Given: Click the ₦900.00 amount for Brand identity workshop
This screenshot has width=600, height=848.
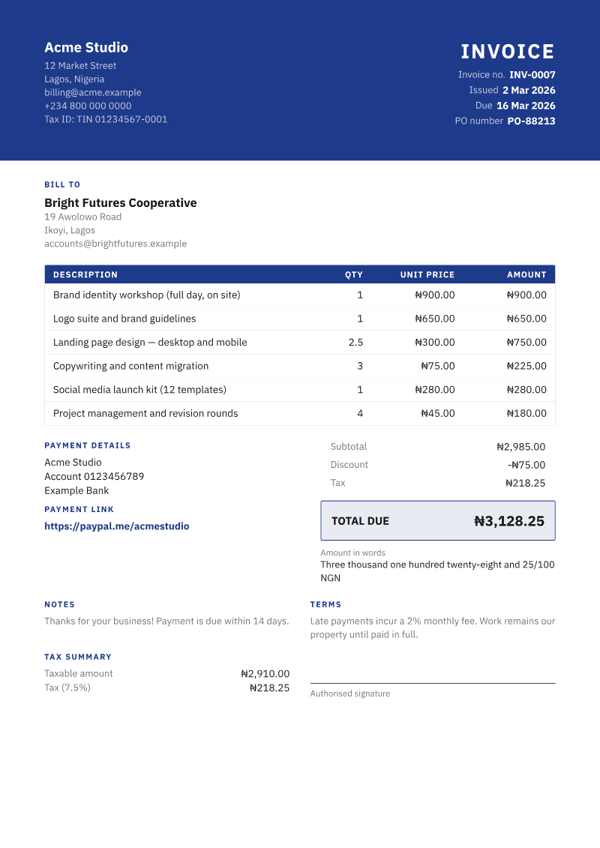Looking at the screenshot, I should tap(526, 295).
